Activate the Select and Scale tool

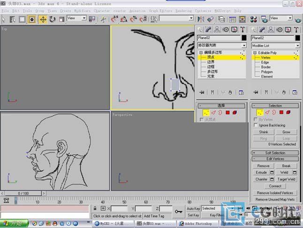click(61, 19)
